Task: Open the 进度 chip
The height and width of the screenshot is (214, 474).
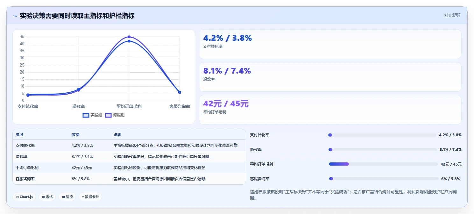Action: [x=67, y=197]
